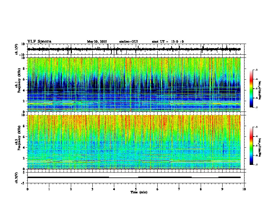Click time axis tick label "10"
Image resolution: width=275 pixels, height=212 pixels.
pyautogui.click(x=244, y=189)
